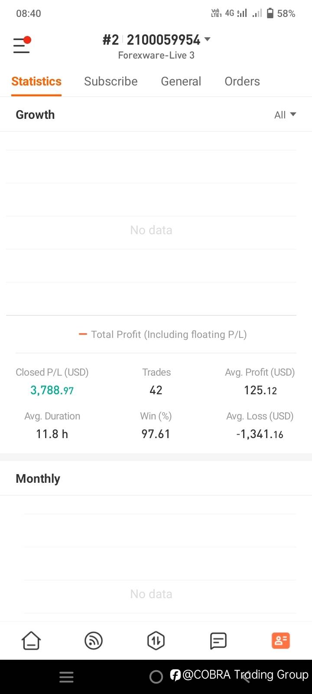Open the signals feed icon
The width and height of the screenshot is (312, 694).
click(94, 641)
